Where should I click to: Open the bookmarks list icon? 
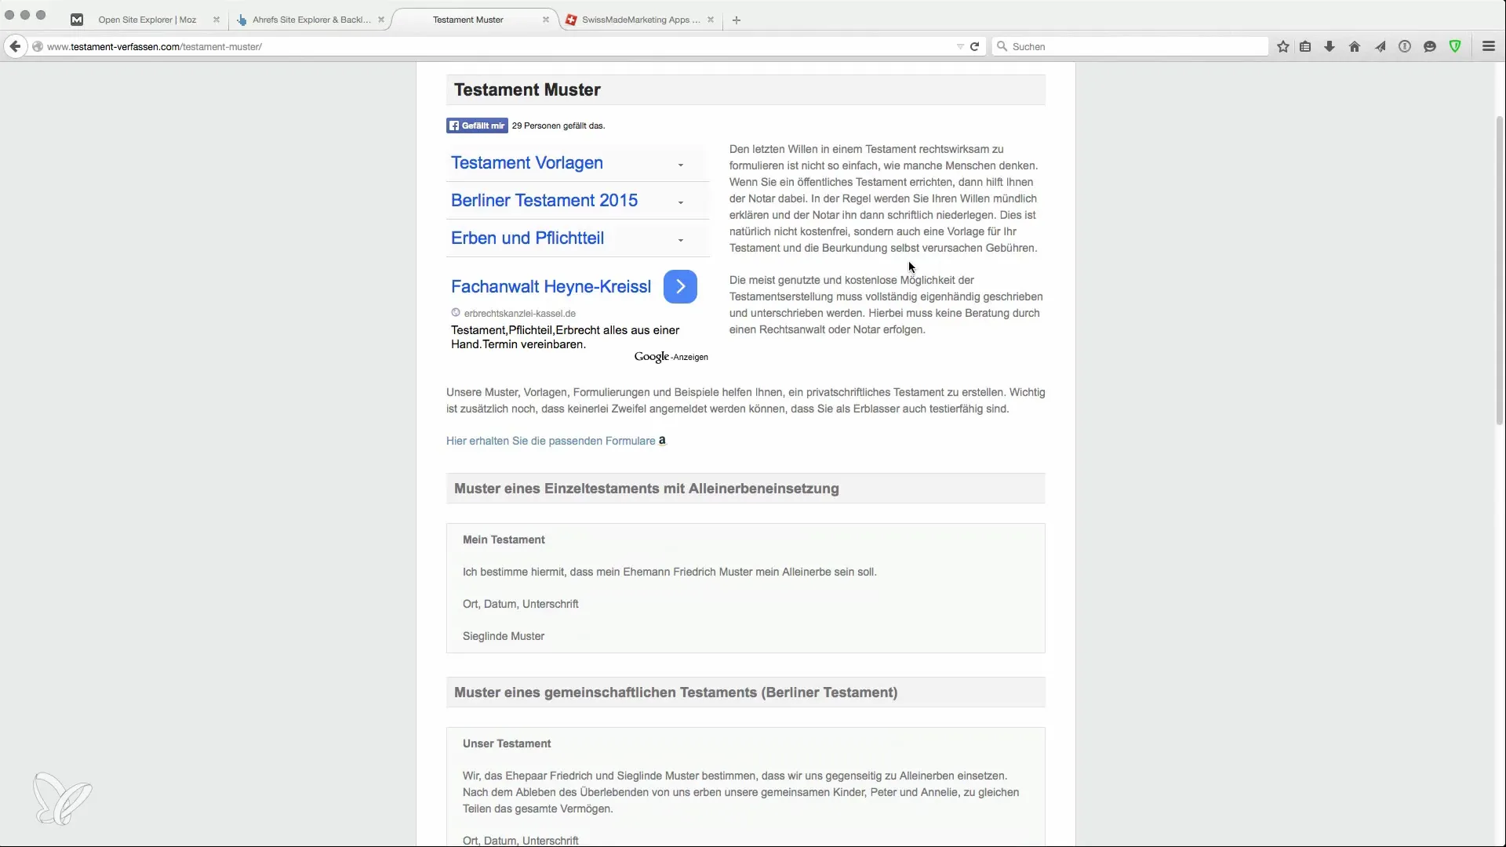coord(1305,46)
